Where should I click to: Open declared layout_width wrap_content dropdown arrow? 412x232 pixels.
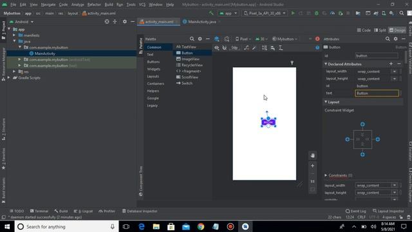(395, 72)
